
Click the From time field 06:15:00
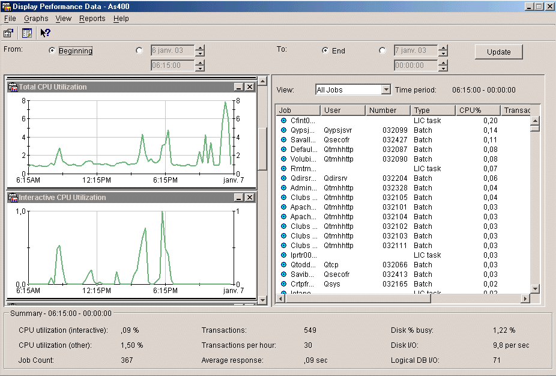[x=172, y=65]
